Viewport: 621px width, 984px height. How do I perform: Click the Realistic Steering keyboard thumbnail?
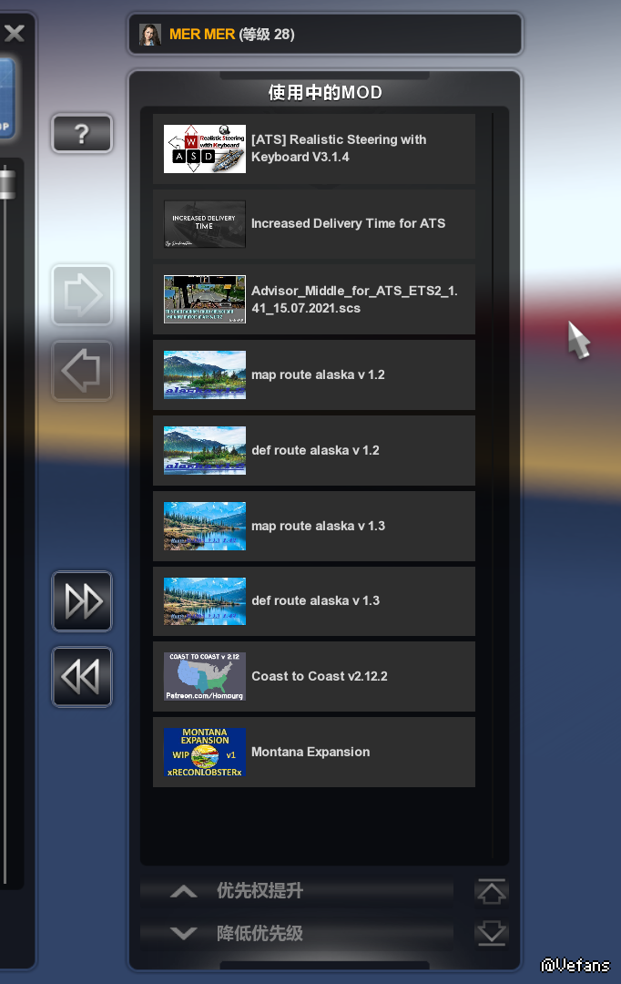pos(205,149)
